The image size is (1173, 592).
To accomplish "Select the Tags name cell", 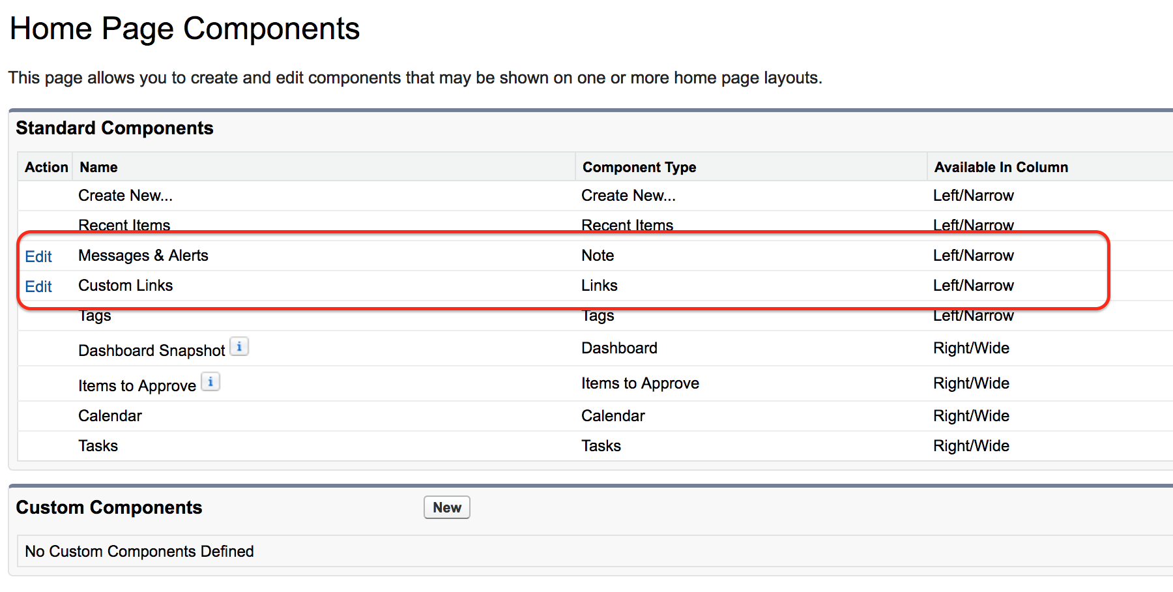I will [94, 316].
